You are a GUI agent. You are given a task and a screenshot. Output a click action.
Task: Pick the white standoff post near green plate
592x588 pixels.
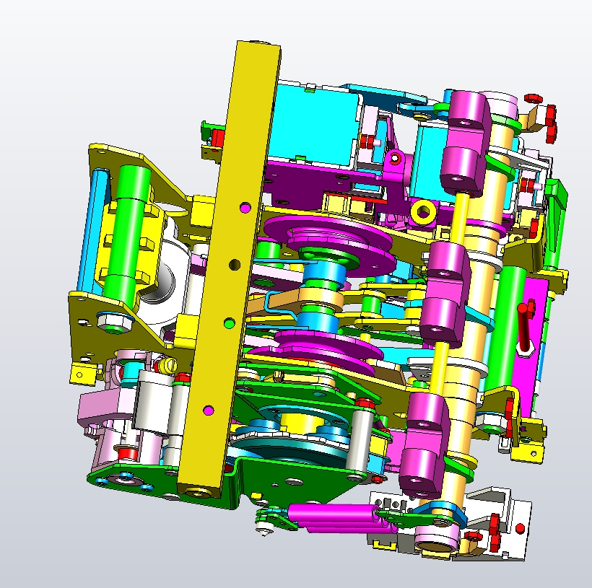coord(359,439)
